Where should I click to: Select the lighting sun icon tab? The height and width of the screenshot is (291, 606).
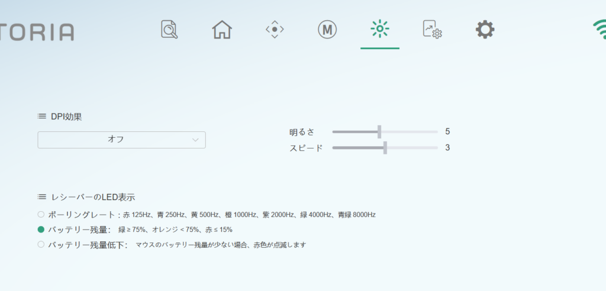pos(379,28)
